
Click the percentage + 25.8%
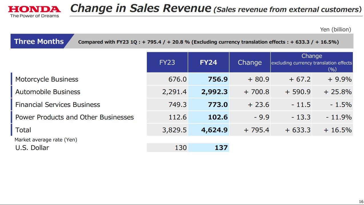pos(337,92)
